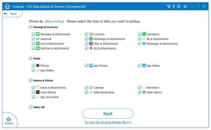Click the App Videos clapperboard icon
Image resolution: width=211 pixels, height=130 pixels.
coord(144,65)
